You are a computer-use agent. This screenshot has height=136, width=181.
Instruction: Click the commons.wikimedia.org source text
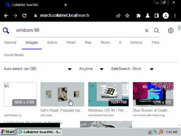(x=149, y=115)
